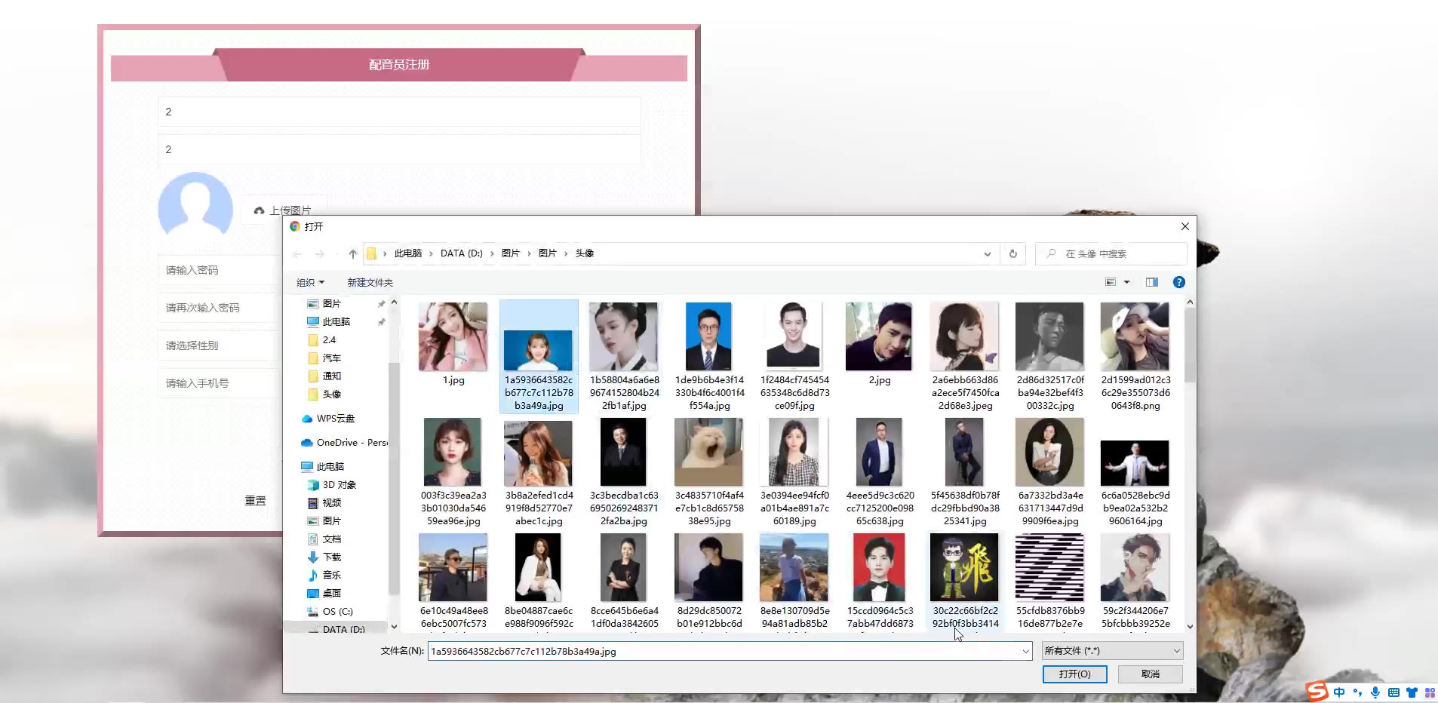The image size is (1438, 703).
Task: Select the WPS云盘 tree item
Action: 335,419
